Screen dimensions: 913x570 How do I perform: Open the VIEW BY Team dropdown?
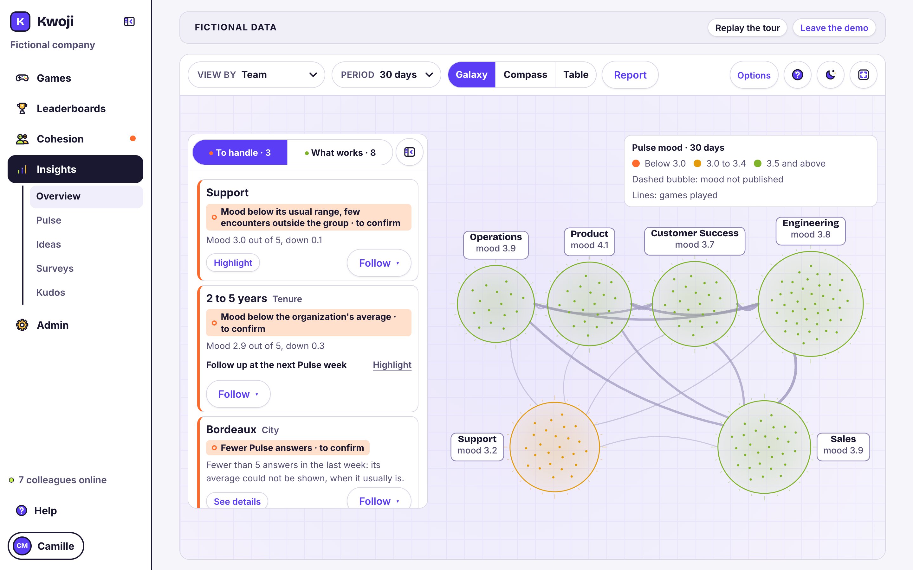coord(256,75)
